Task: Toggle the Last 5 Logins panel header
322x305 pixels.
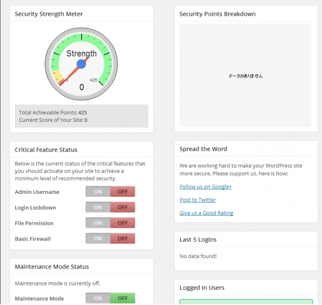Action: pyautogui.click(x=246, y=239)
